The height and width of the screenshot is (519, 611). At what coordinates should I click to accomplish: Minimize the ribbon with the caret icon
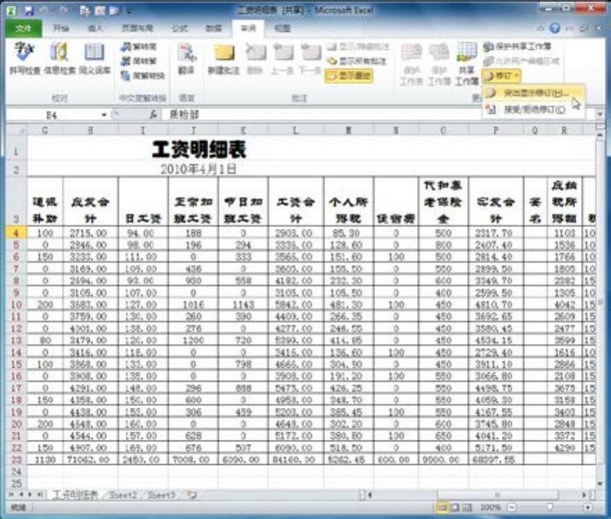541,28
